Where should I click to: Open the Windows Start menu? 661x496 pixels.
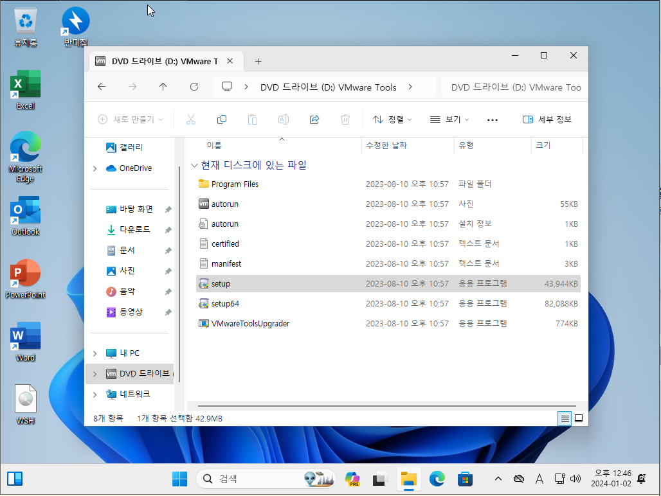pos(179,479)
